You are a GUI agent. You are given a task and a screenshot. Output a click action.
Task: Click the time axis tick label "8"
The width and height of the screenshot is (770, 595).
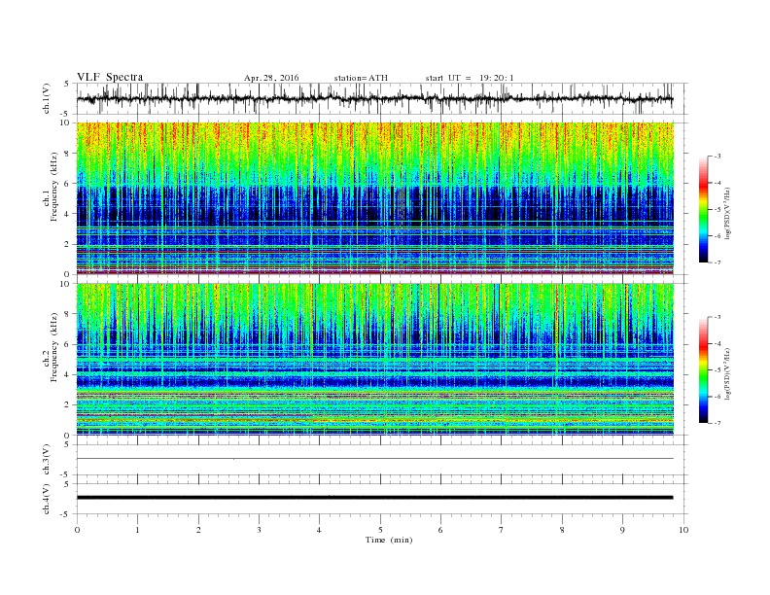[x=562, y=530]
